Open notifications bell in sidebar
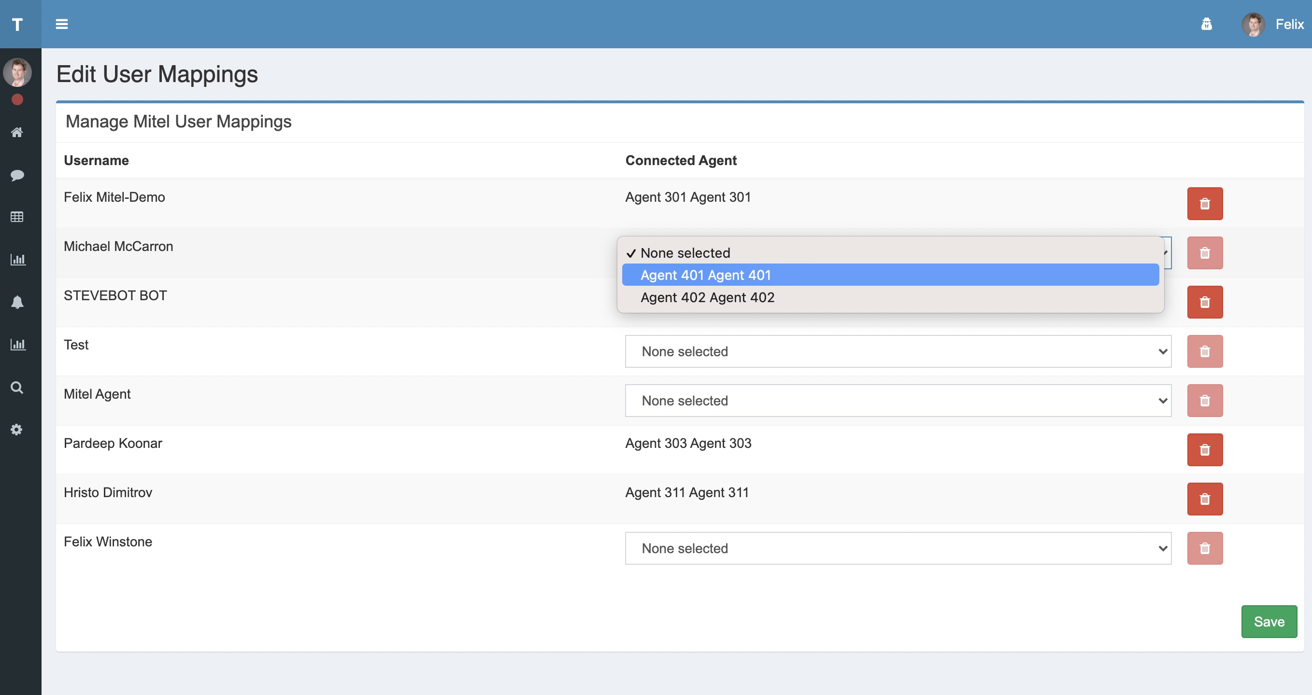The image size is (1312, 695). point(17,302)
